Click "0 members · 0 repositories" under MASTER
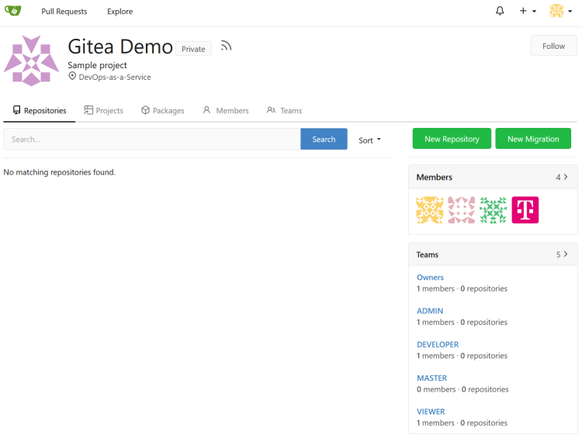 click(x=462, y=389)
